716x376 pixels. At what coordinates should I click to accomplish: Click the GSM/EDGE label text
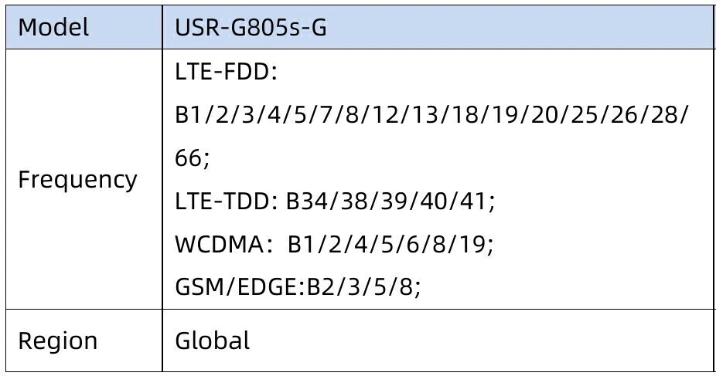(x=240, y=287)
